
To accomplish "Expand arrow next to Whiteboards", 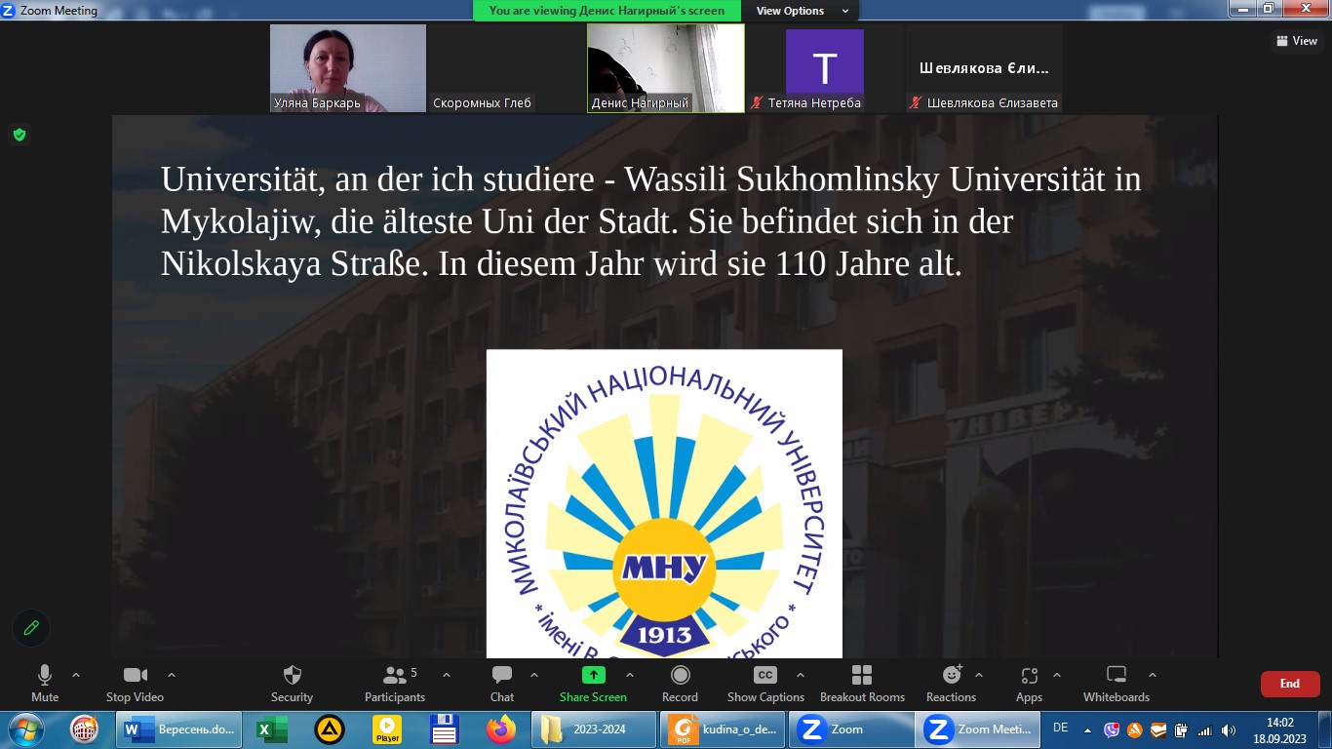I will tap(1153, 675).
